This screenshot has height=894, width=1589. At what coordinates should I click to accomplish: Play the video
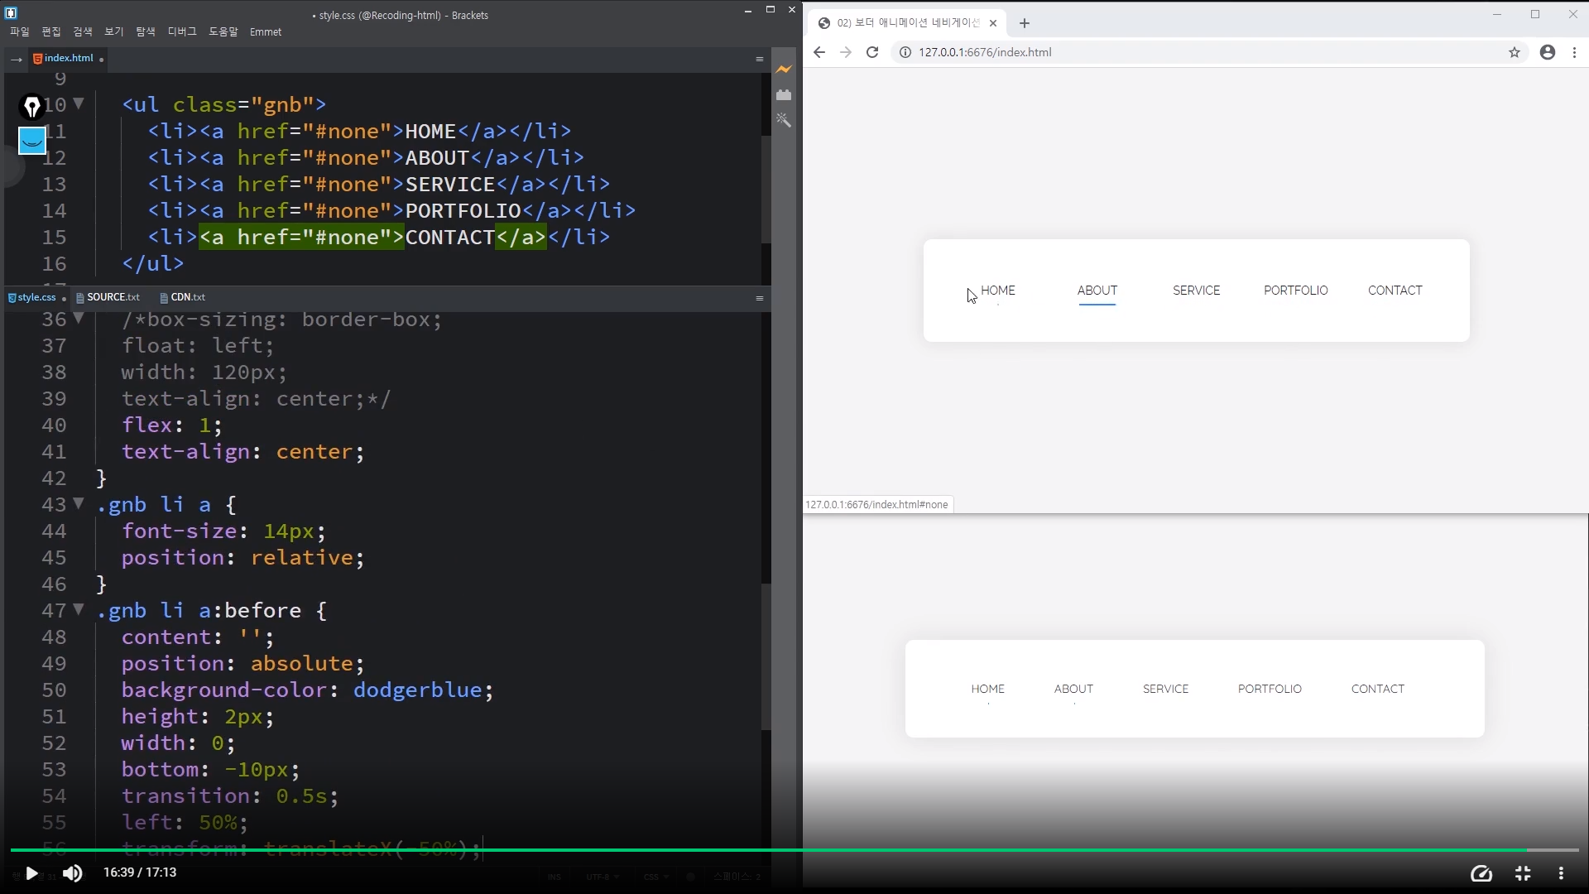[31, 872]
